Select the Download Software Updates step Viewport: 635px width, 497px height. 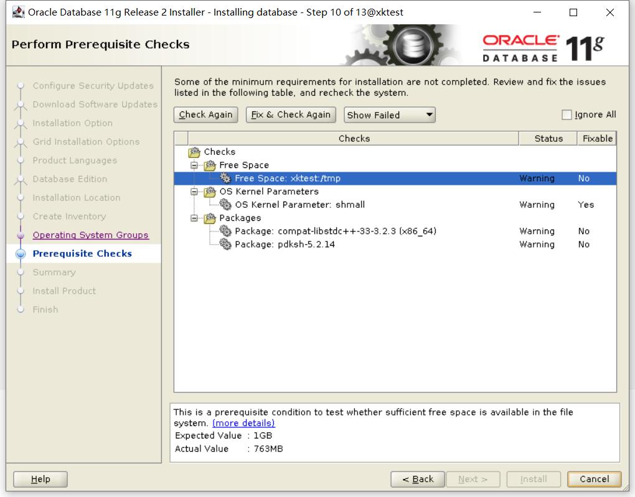tap(95, 105)
